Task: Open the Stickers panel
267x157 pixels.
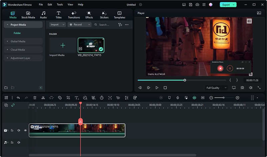Action: (104, 15)
